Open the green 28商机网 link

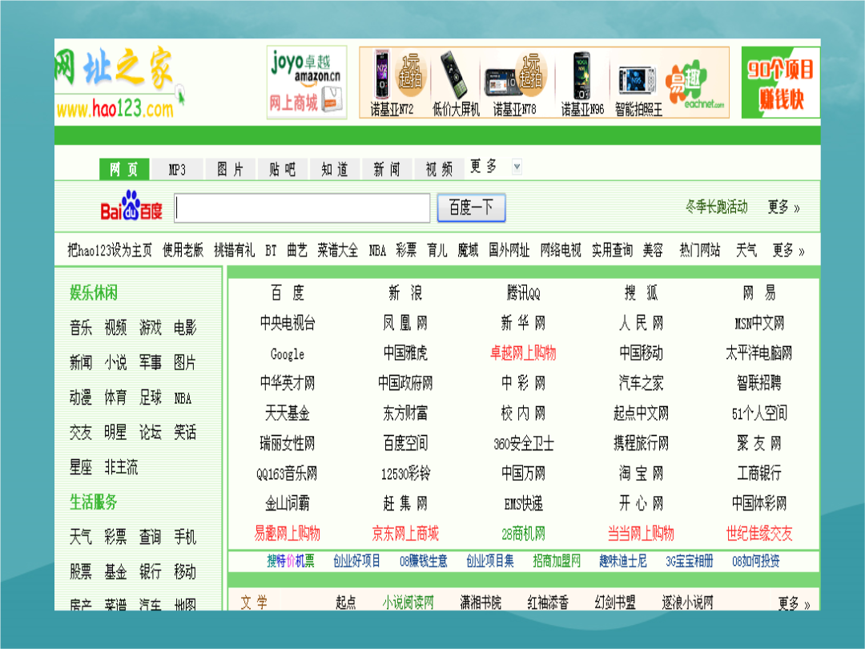(524, 534)
